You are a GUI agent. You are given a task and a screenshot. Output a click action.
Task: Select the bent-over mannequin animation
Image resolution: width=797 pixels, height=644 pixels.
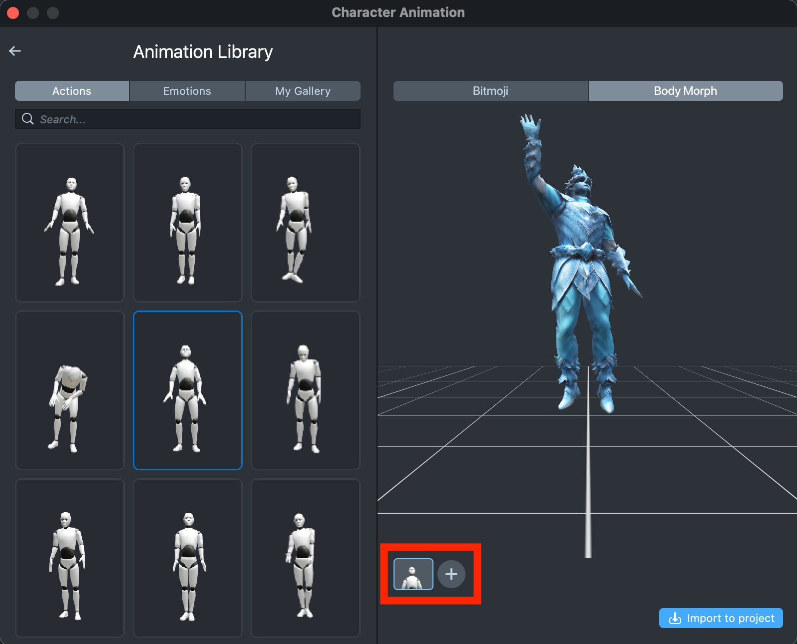pos(70,390)
